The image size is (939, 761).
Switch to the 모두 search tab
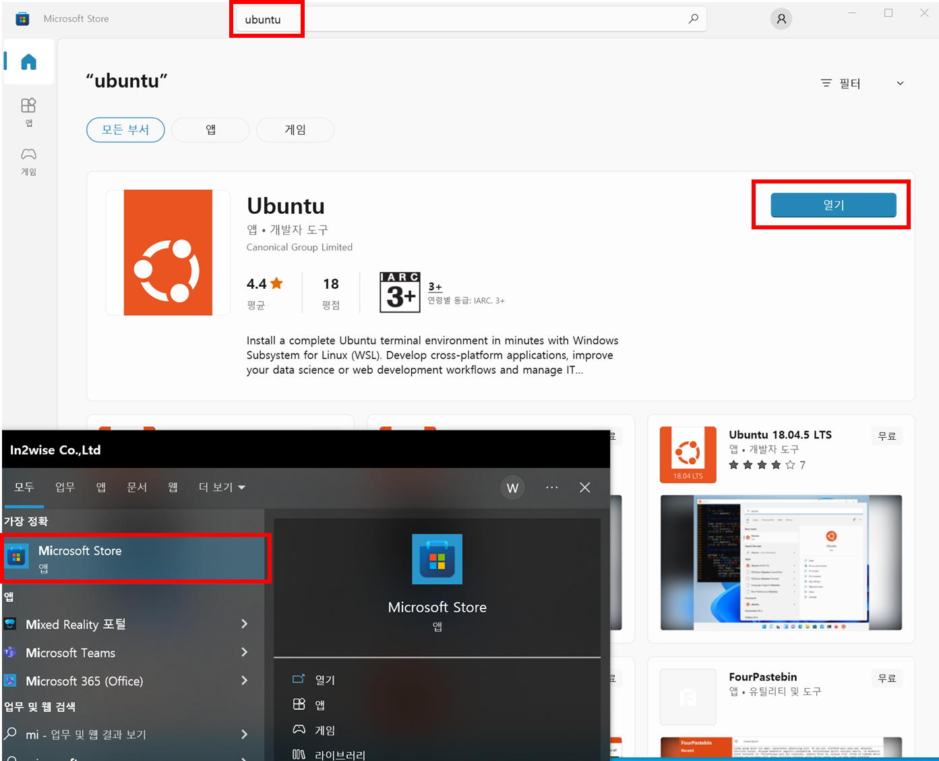[24, 487]
